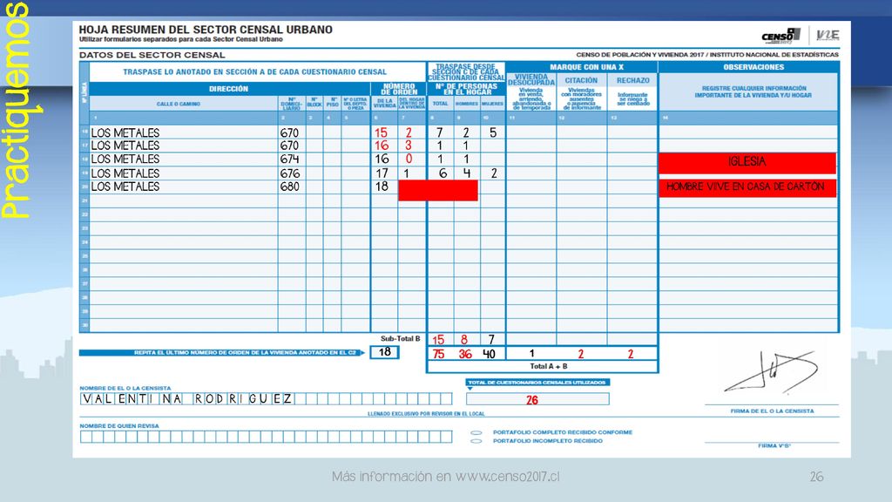Click the Firma V°B° signature line

point(772,442)
